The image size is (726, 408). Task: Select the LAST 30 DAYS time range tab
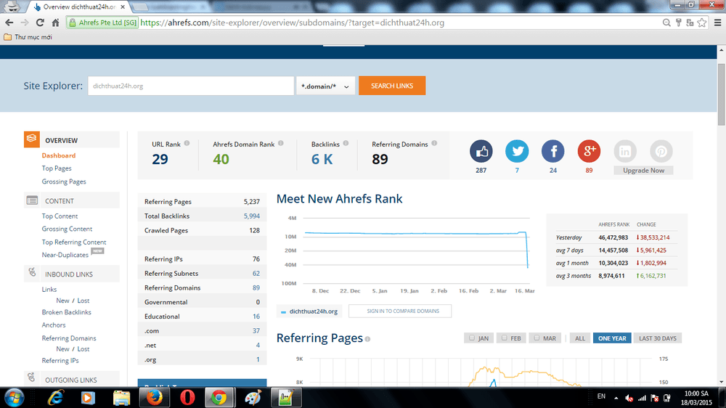(x=658, y=338)
